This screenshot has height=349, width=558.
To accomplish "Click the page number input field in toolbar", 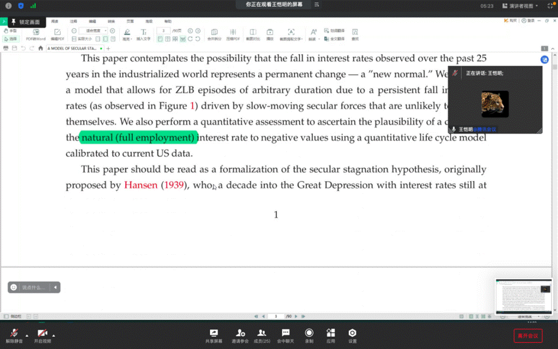I will (x=164, y=31).
